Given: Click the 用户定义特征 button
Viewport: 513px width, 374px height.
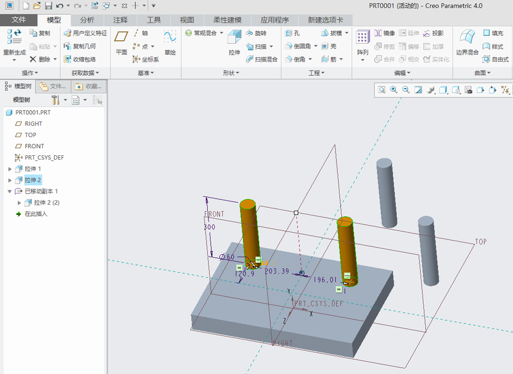Looking at the screenshot, I should point(85,33).
